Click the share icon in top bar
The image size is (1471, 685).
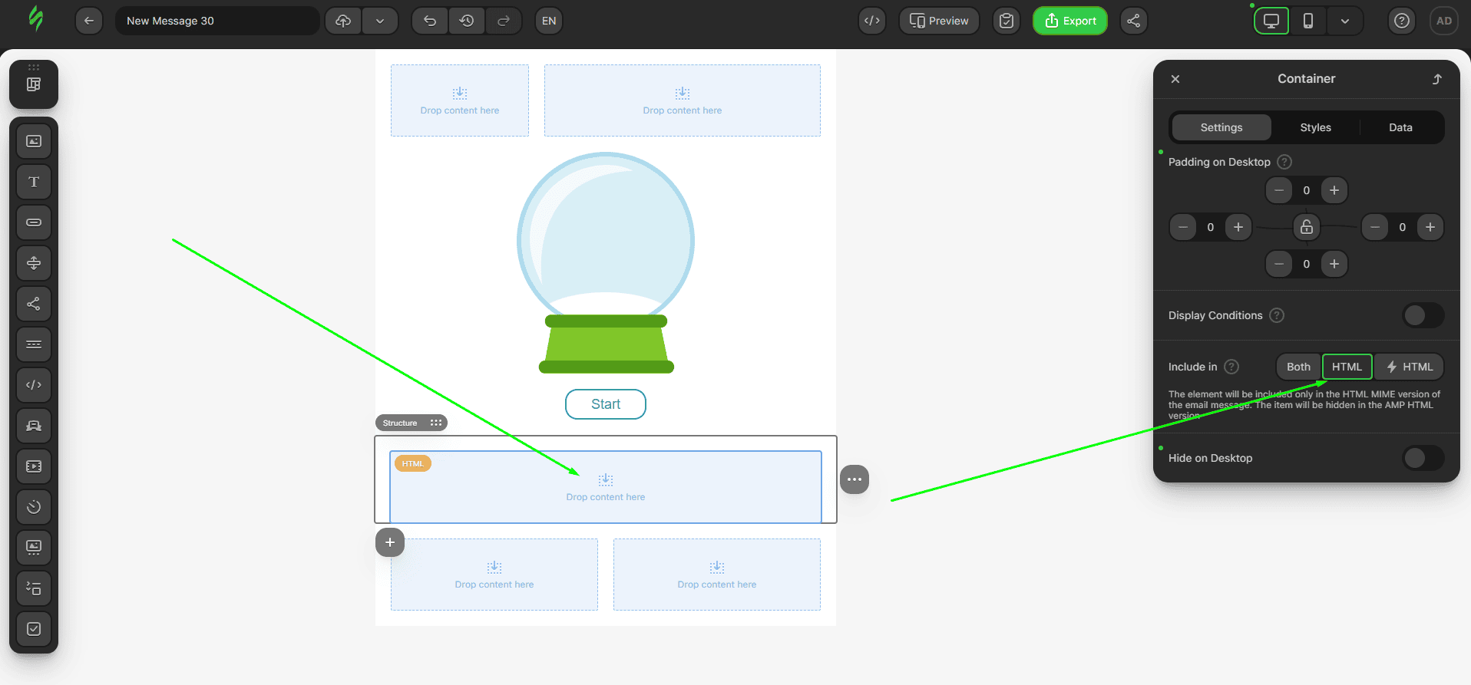pos(1133,21)
